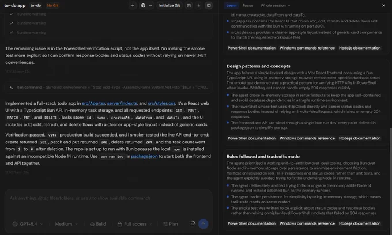Open the Medium reasoning effort dropdown
This screenshot has width=392, height=235.
pos(66,224)
